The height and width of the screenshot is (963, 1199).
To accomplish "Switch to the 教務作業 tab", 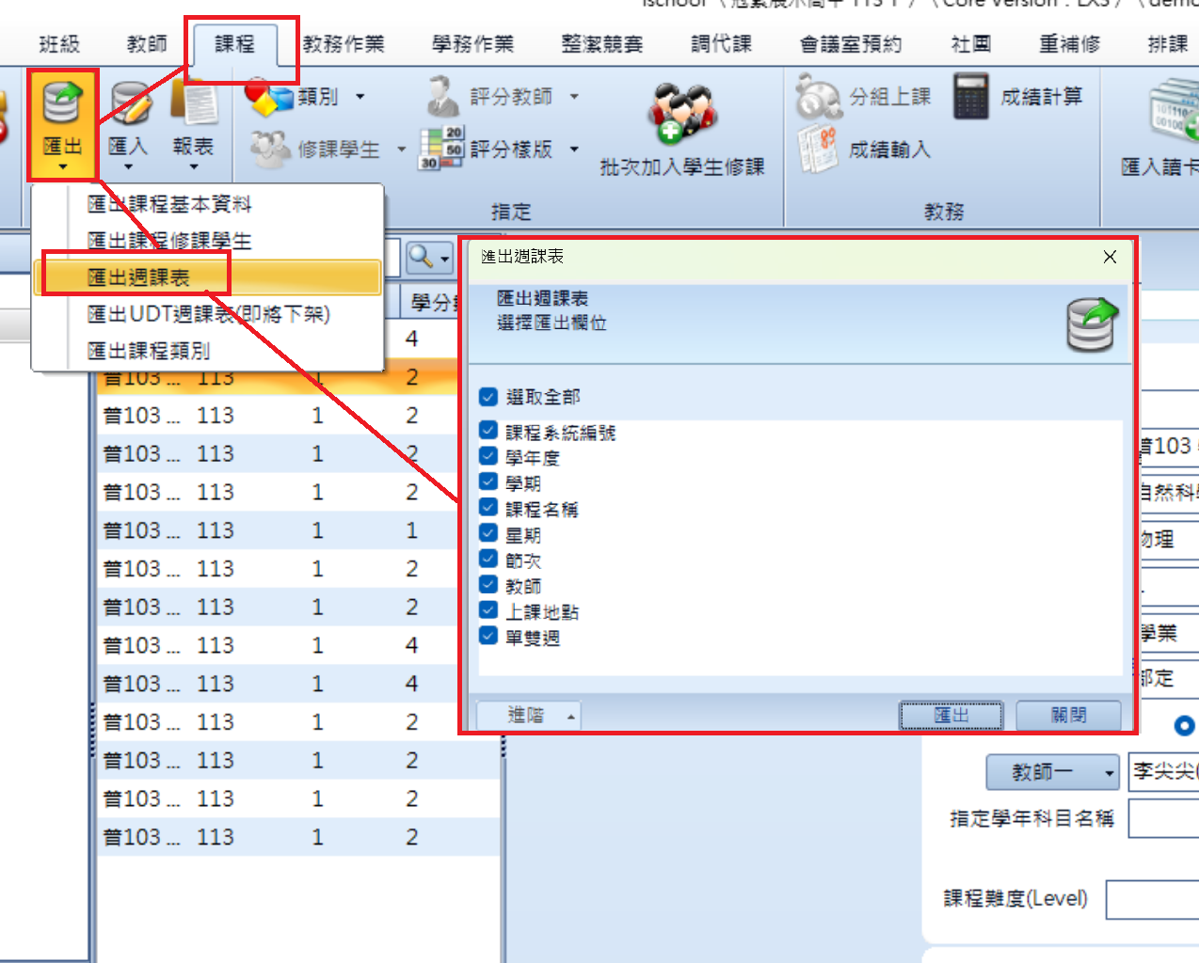I will coord(344,44).
